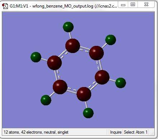Image resolution: width=158 pixels, height=139 pixels.
Task: Pick the upper-right carbon atom of the ring
Action: 97,53
